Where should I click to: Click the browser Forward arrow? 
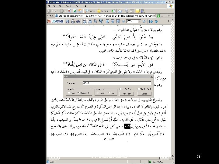tap(61, 11)
